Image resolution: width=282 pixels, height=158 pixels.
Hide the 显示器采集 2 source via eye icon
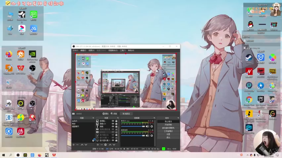point(113,140)
